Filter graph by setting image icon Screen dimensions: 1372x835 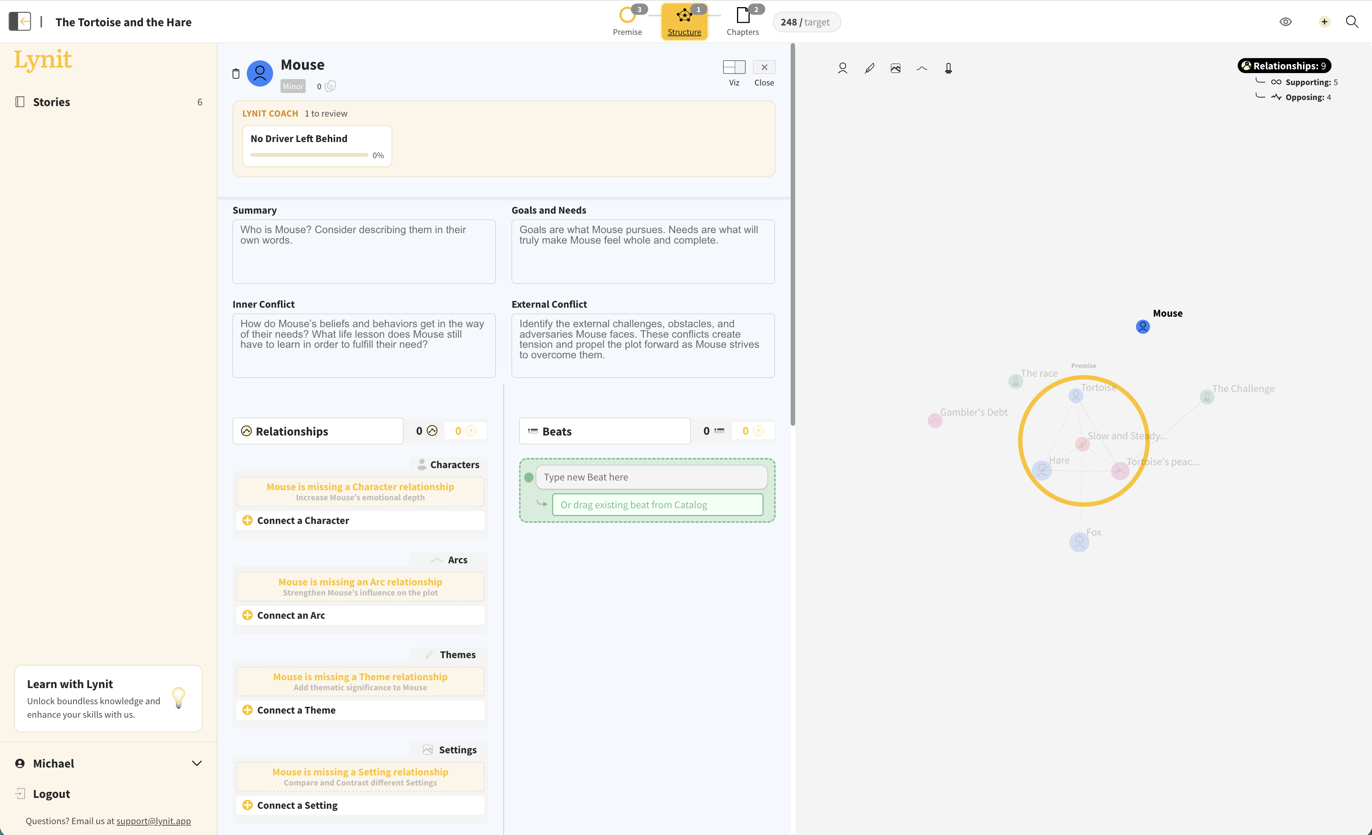coord(895,69)
